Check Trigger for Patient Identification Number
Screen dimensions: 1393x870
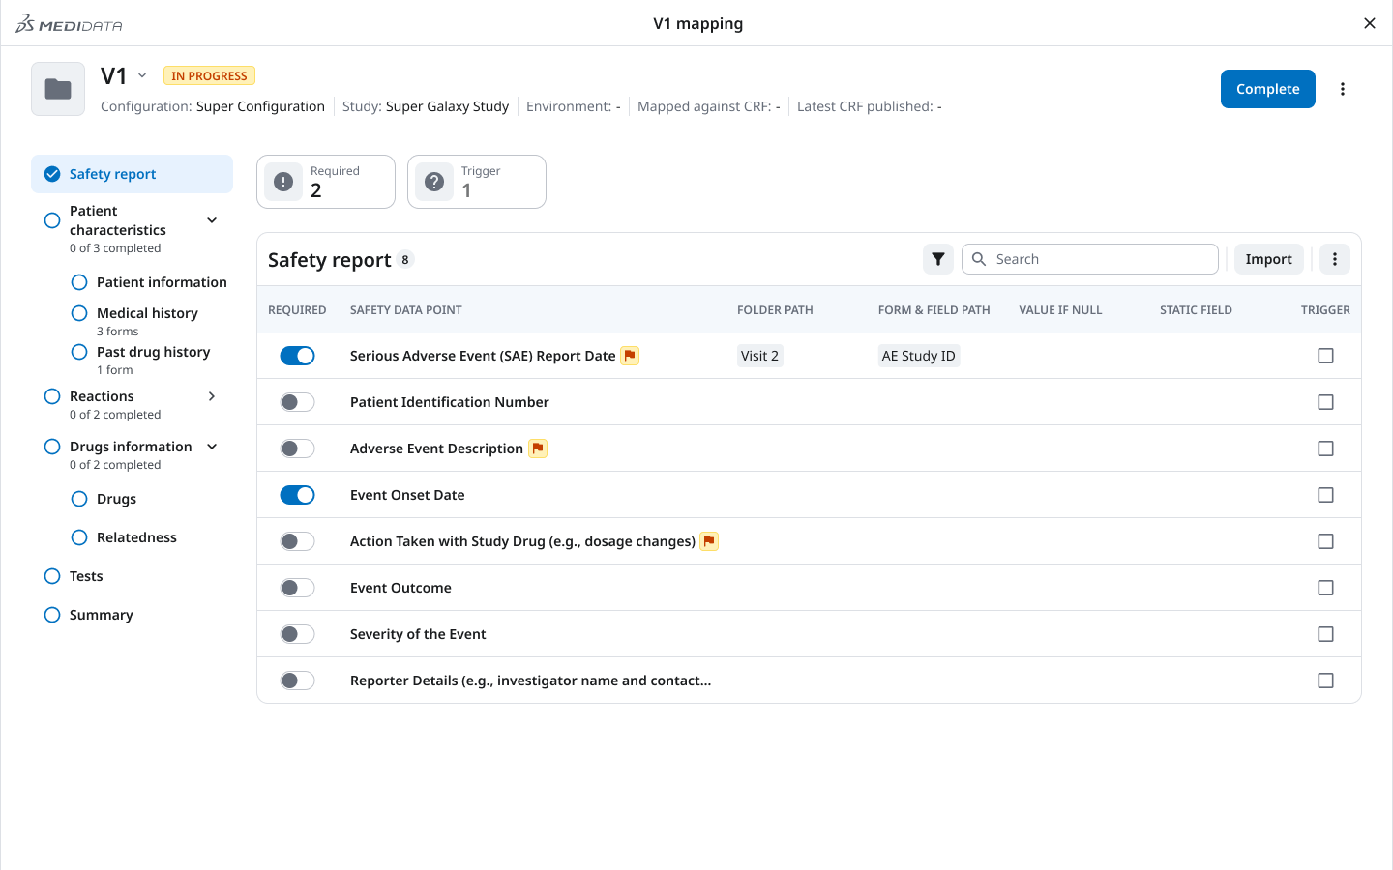pos(1325,402)
